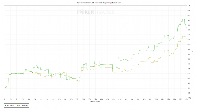
Task: Click the "176" x-axis tick label
Action: (x=47, y=99)
